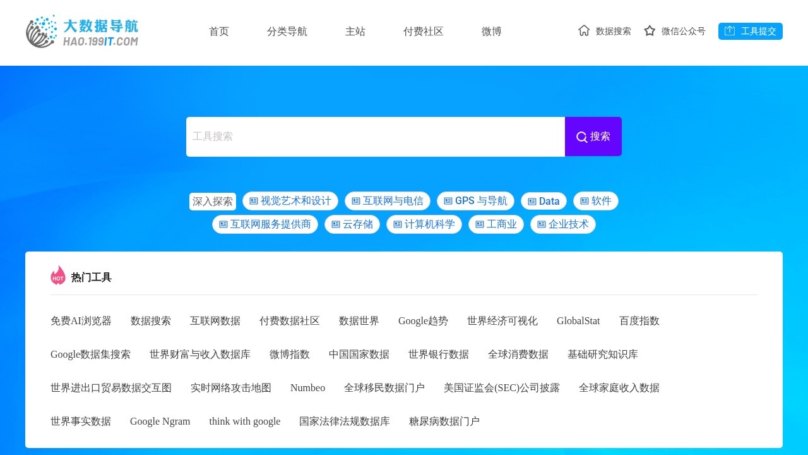Click the icon in 企业技术 tag
The width and height of the screenshot is (808, 455).
coord(542,224)
